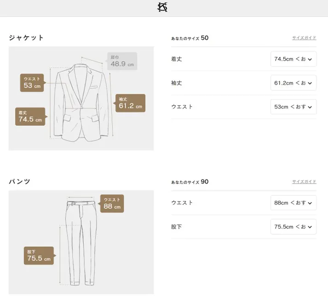
Task: Open the pants ウエスト 88cm dropdown
Action: coord(293,203)
